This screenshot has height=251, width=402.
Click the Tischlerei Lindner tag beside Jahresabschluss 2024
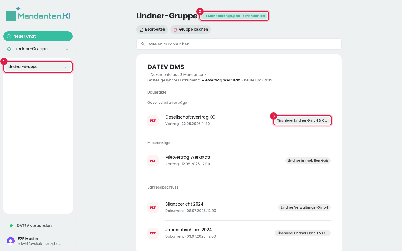303,233
